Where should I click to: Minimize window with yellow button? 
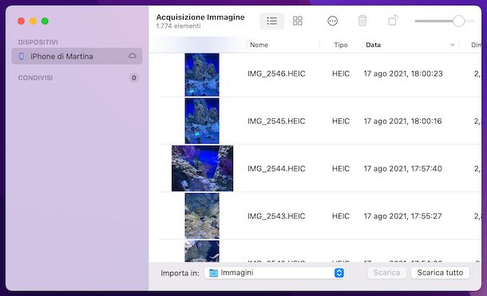pos(33,21)
